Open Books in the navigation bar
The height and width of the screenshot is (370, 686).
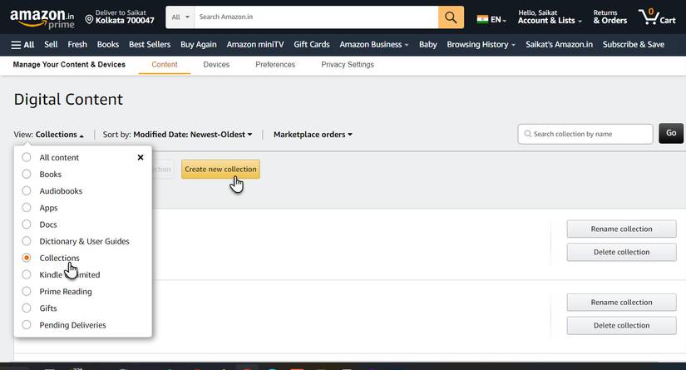click(x=107, y=45)
